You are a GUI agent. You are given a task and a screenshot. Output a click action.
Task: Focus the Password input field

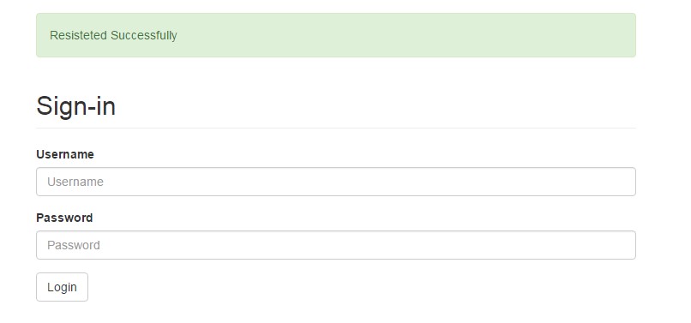(336, 245)
